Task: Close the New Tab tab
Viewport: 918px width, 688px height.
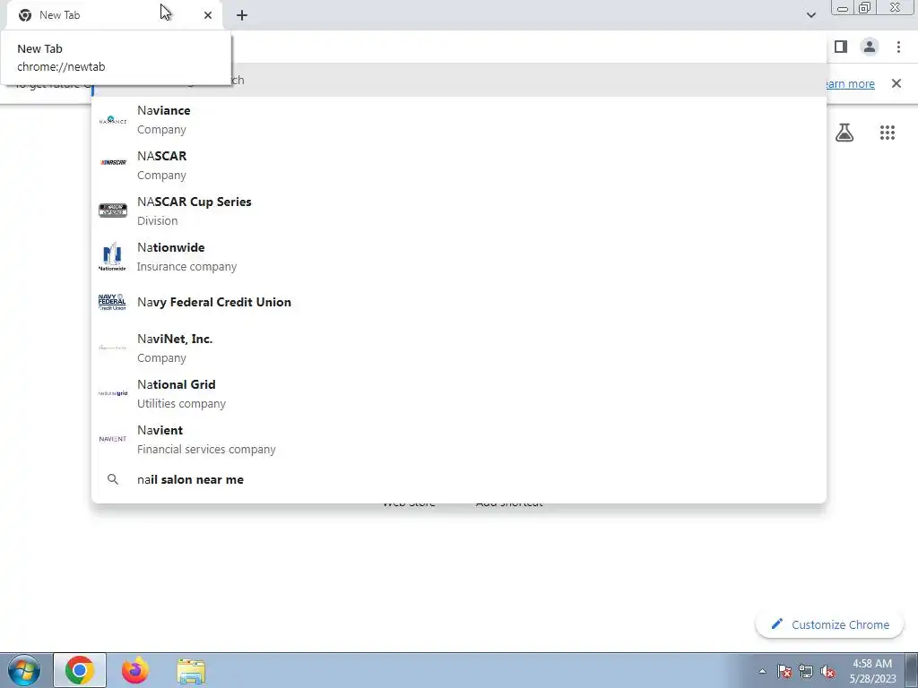Action: point(208,15)
